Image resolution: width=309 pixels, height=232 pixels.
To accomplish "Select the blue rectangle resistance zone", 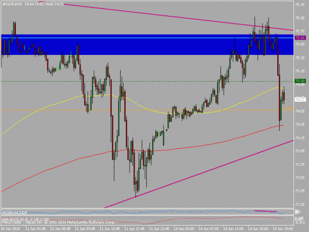I will click(147, 45).
